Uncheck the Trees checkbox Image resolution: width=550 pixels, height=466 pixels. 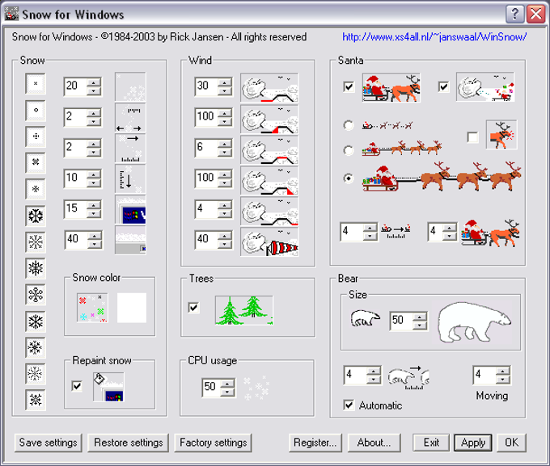[193, 308]
